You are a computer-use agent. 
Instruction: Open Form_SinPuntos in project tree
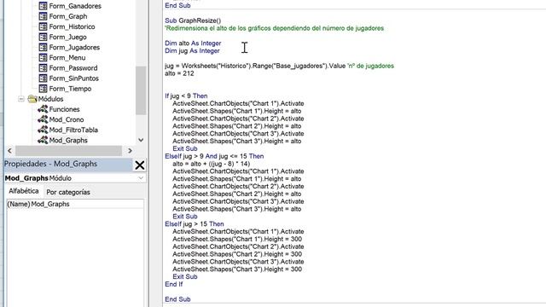(74, 78)
